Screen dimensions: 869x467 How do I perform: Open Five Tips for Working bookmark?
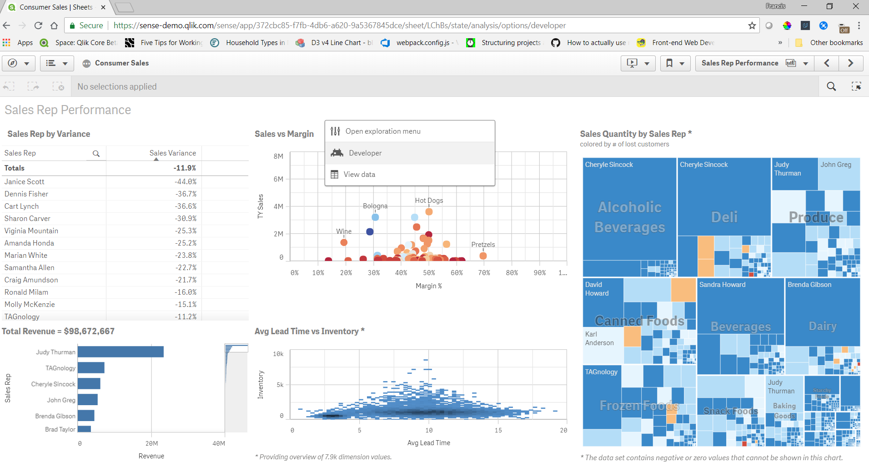click(164, 43)
